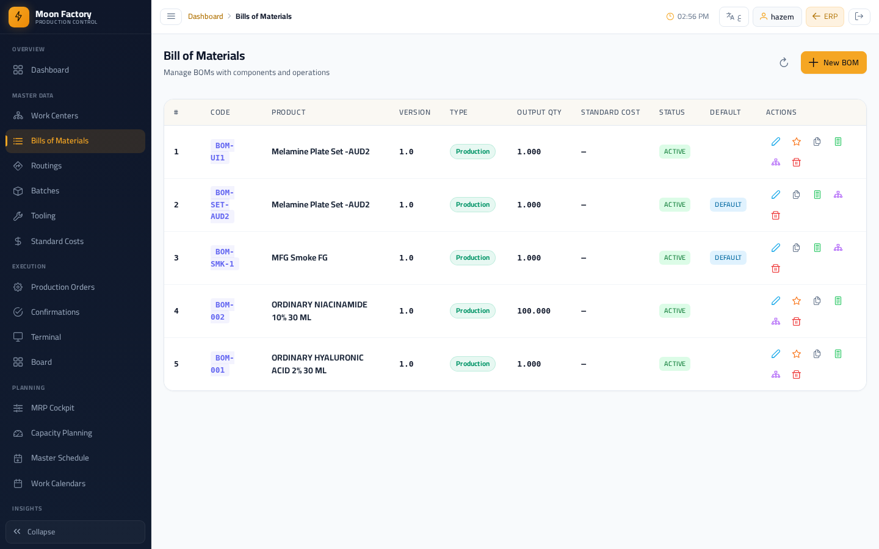Toggle the sidebar with hamburger menu button
Viewport: 879px width, 549px height.
171,16
